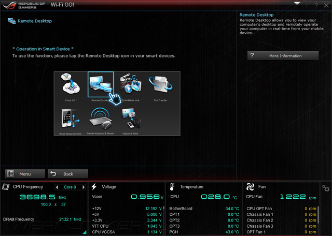Click the help question mark in title bar
Image resolution: width=332 pixels, height=236 pixels.
pos(316,6)
